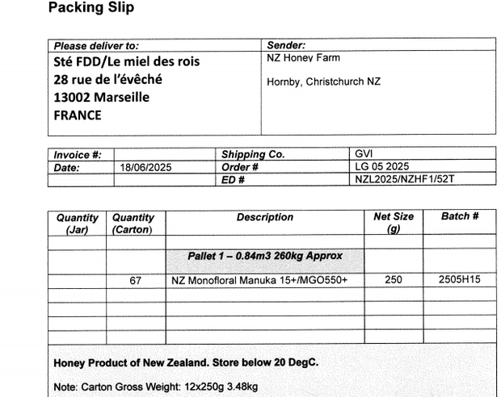Select the Description column header
The width and height of the screenshot is (501, 397).
[265, 217]
